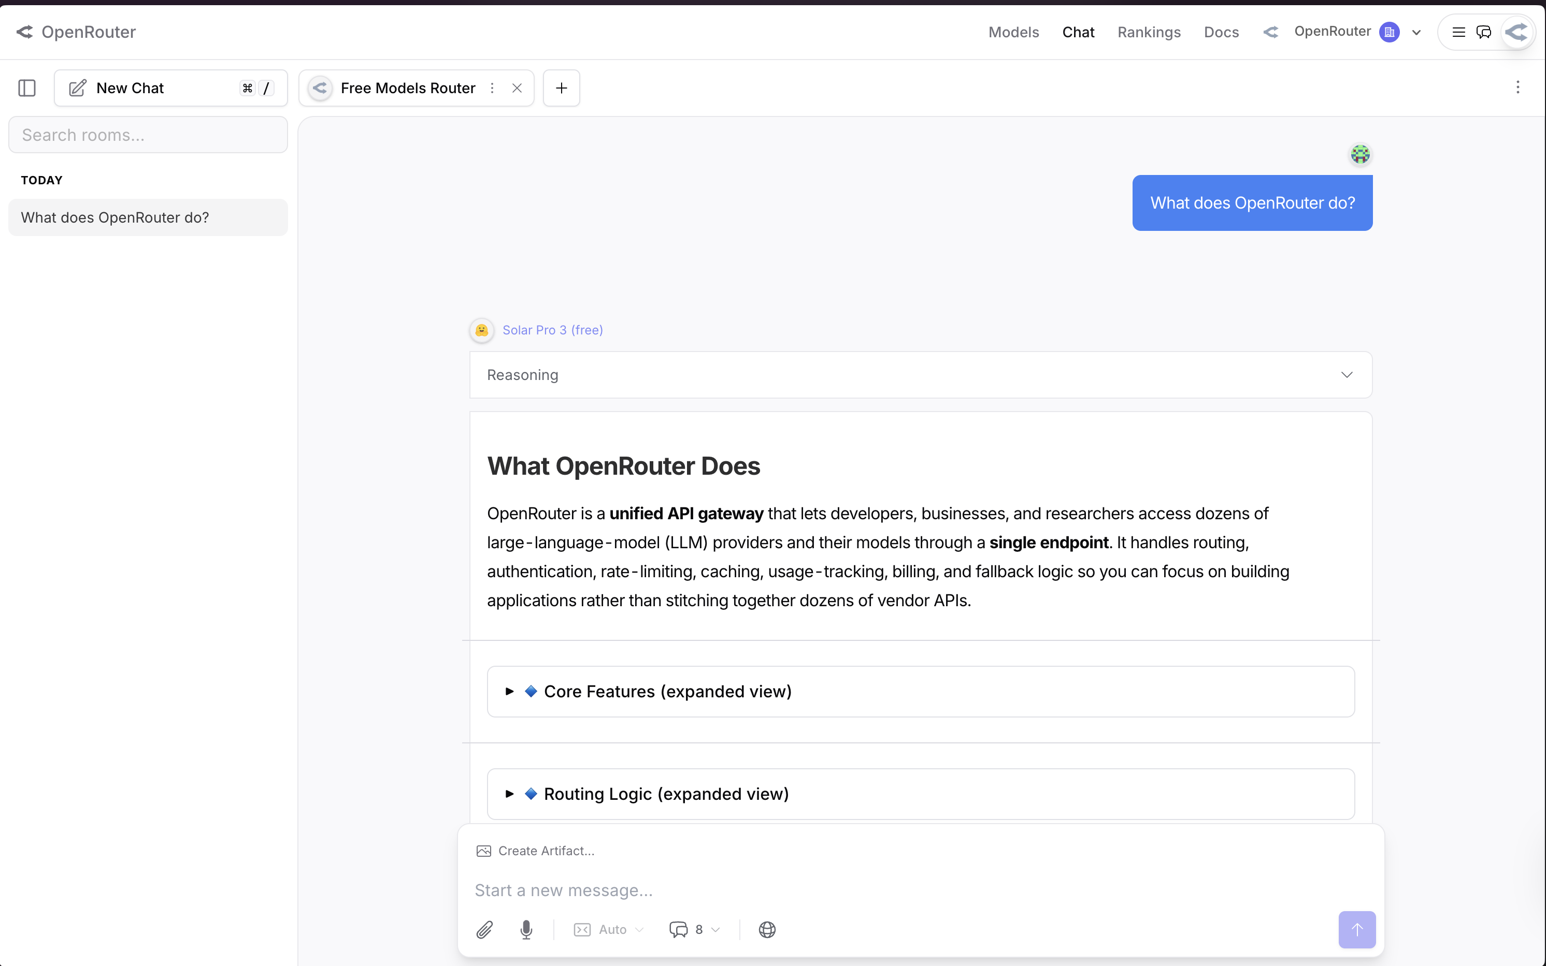Click the send message arrow button
The width and height of the screenshot is (1546, 966).
pos(1357,930)
